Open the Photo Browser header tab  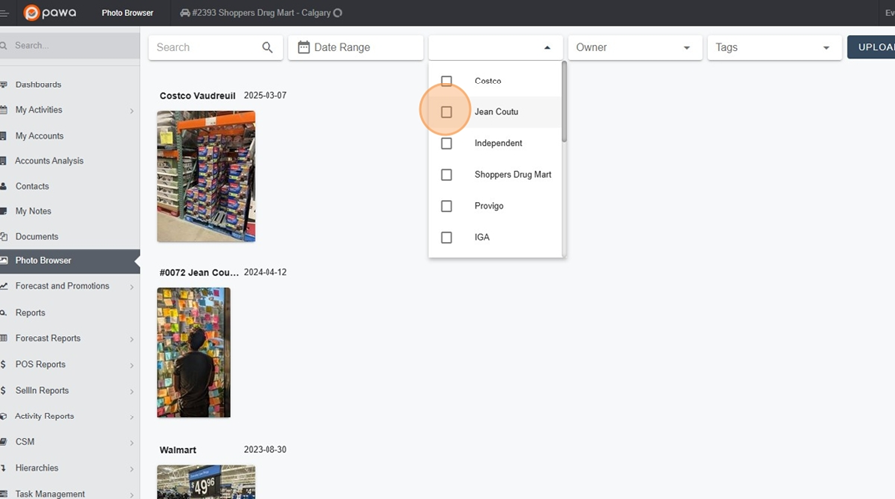(x=128, y=13)
